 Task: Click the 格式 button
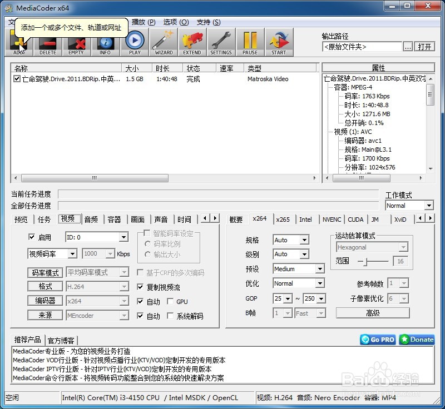45,287
